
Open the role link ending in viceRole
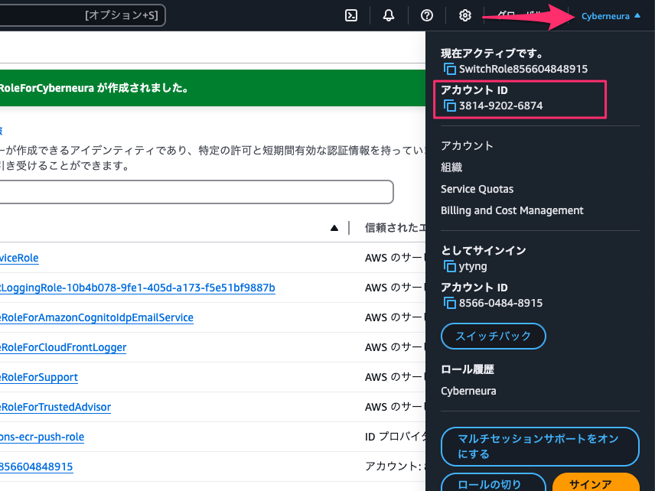tap(19, 258)
